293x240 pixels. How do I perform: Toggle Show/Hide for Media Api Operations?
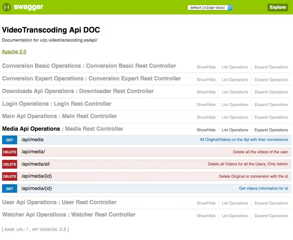click(x=206, y=130)
